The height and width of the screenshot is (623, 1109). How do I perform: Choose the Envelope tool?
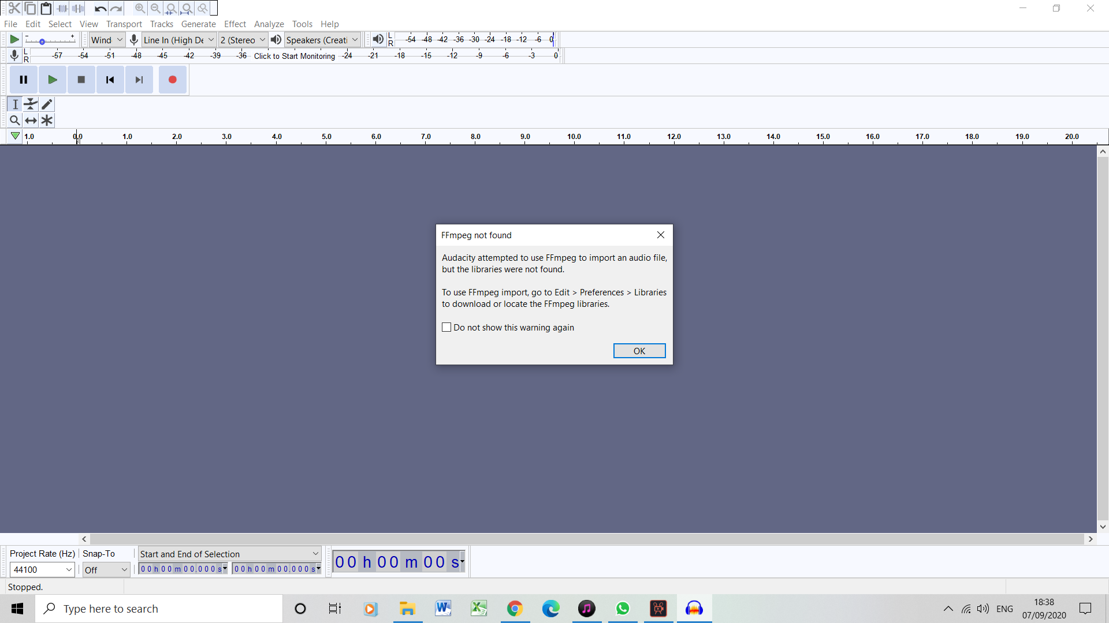point(31,104)
